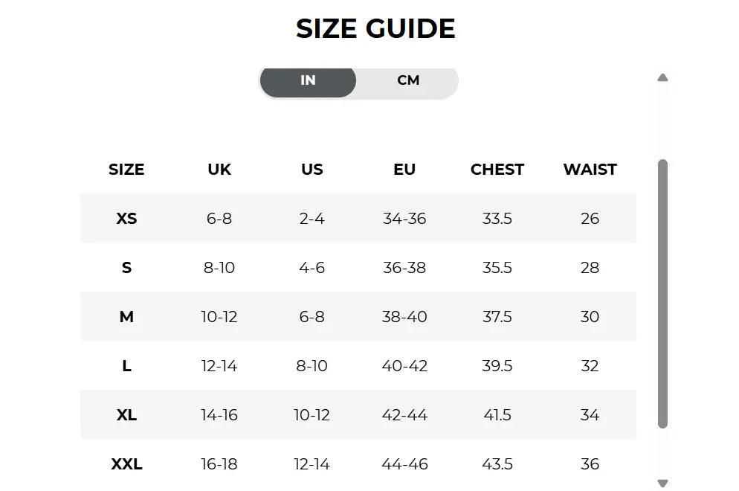Viewport: 739px width, 491px height.
Task: Click the scrollbar up arrow
Action: tap(662, 78)
